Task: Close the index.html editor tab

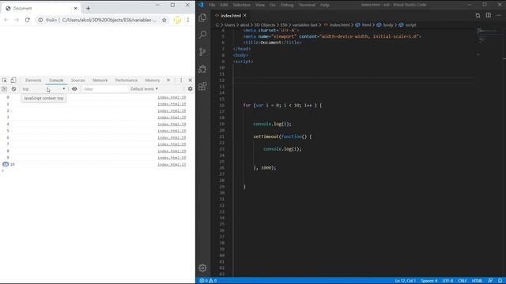Action: point(245,16)
